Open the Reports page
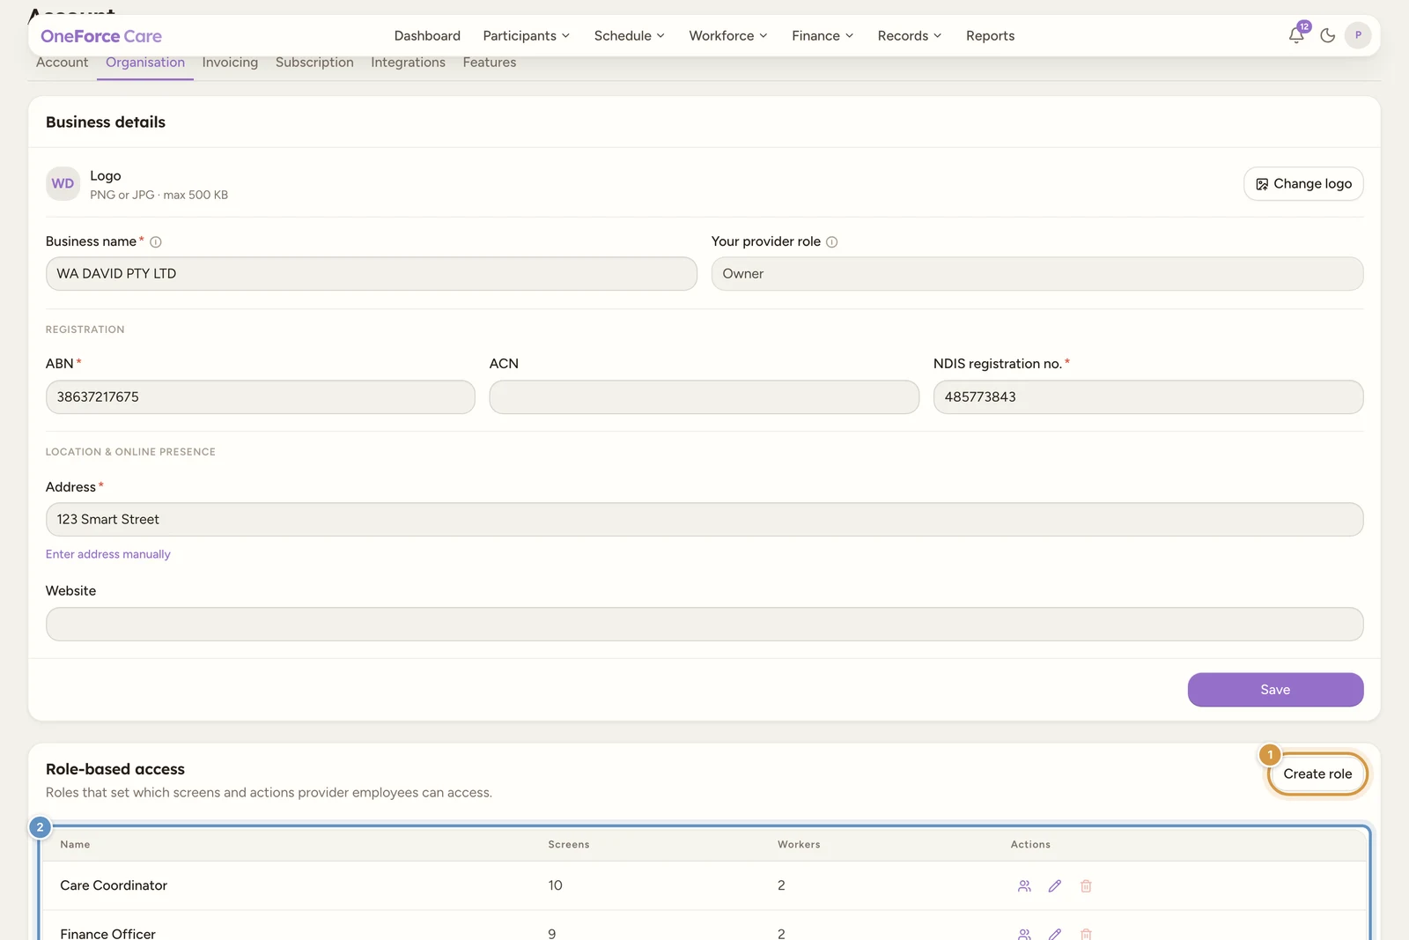 pyautogui.click(x=990, y=36)
